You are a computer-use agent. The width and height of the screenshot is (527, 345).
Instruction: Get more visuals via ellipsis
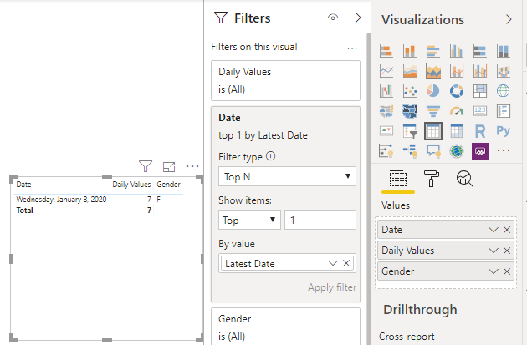[x=503, y=150]
